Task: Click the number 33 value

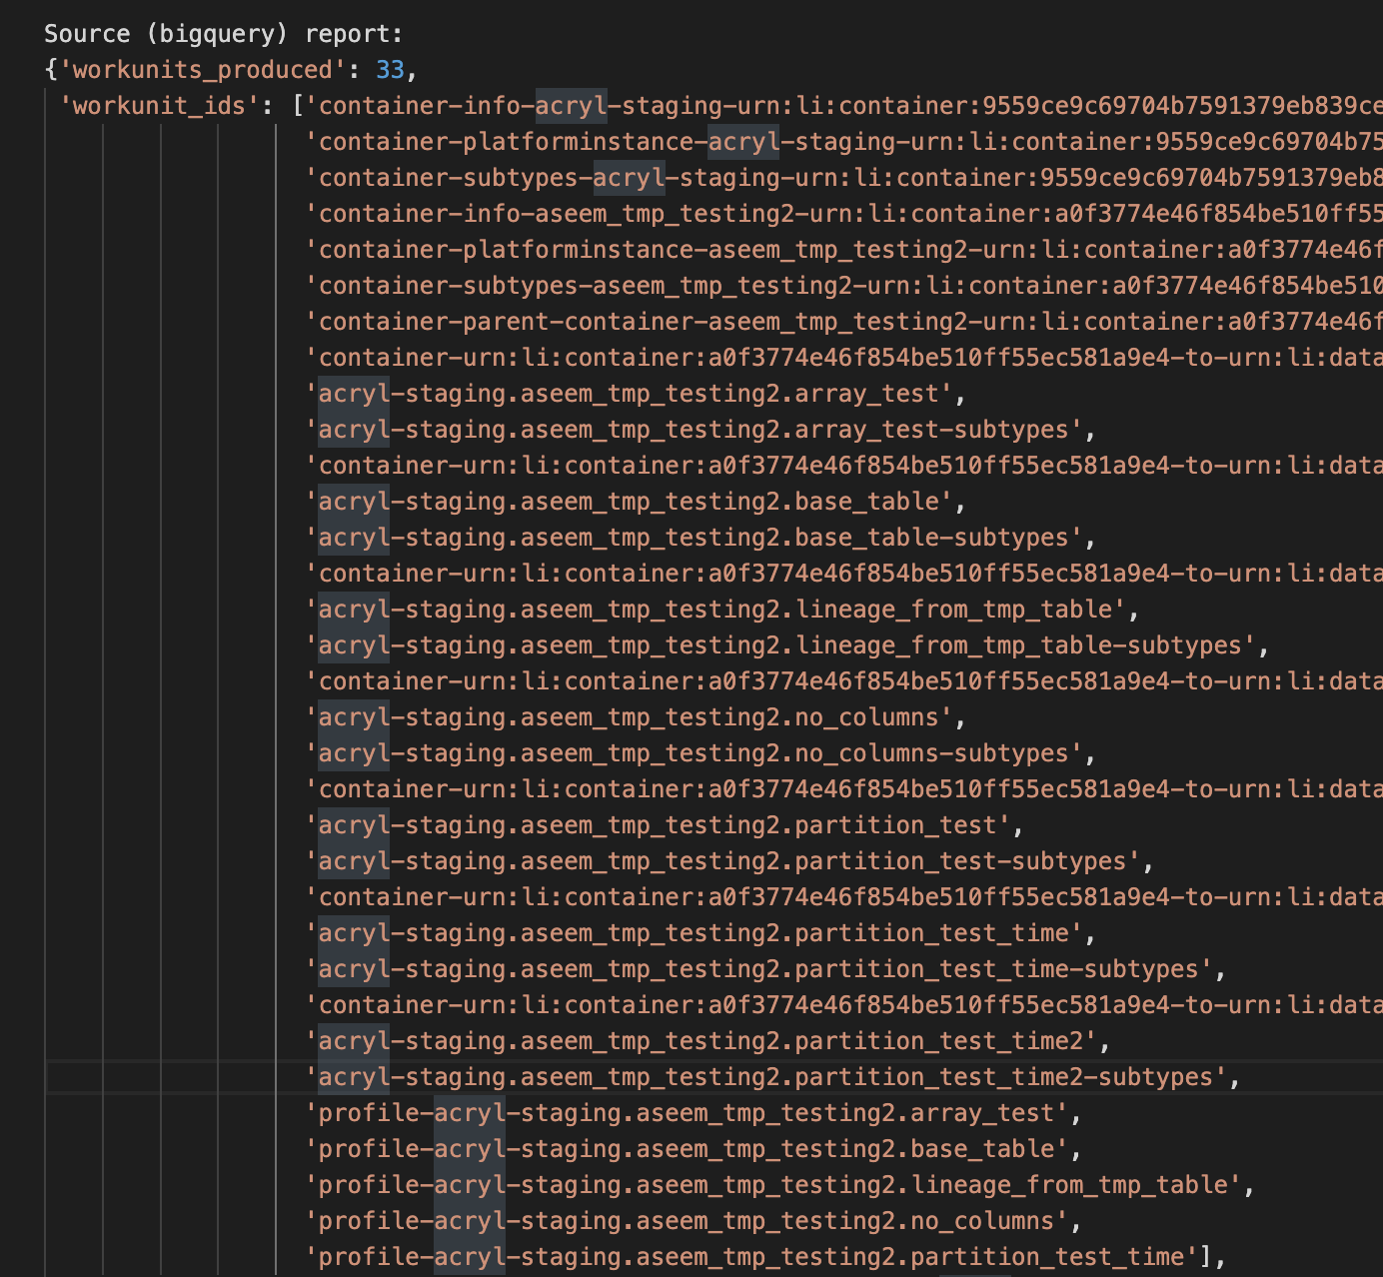Action: [x=390, y=70]
